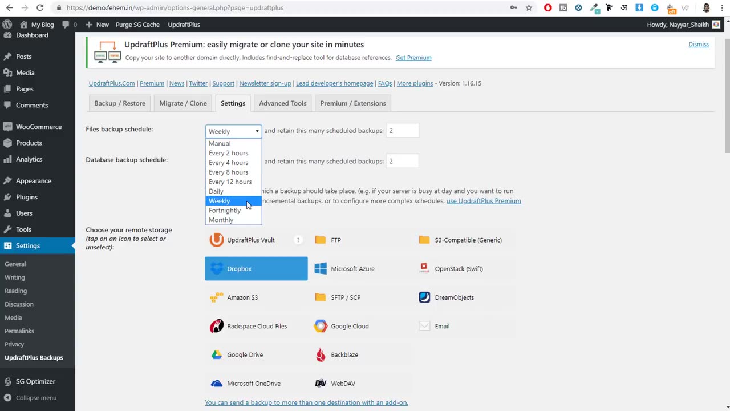Select OpenStack (Swift) storage icon

[424, 268]
